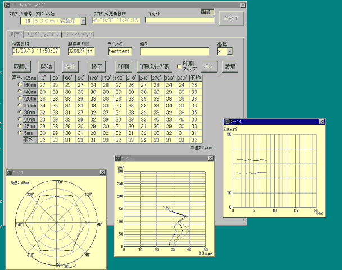The width and height of the screenshot is (342, 270).
Task: Click the 160mm row 0° cell 27
Action: pyautogui.click(x=44, y=85)
